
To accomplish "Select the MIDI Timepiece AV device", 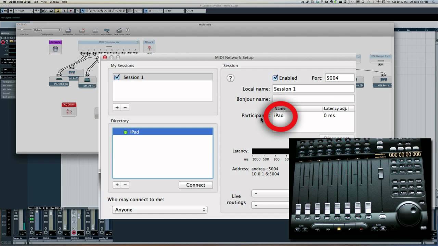I will click(x=109, y=46).
